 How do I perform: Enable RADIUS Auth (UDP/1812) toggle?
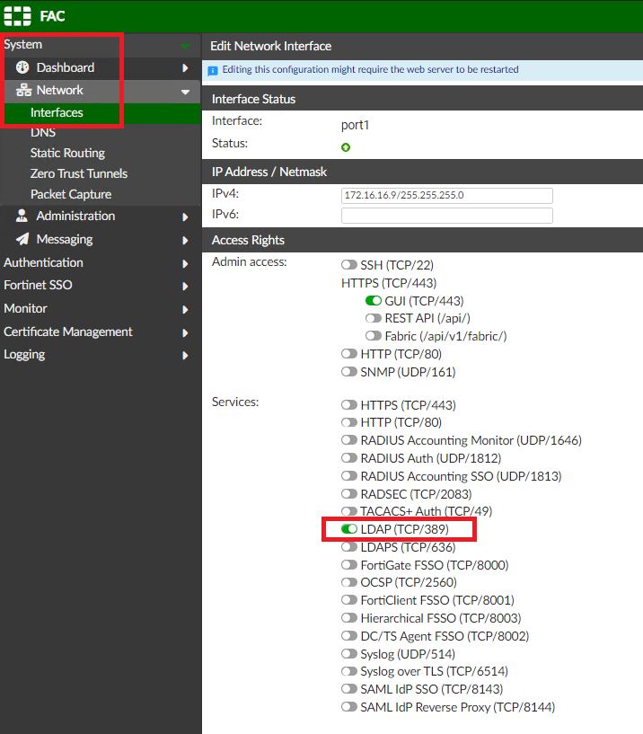click(349, 458)
